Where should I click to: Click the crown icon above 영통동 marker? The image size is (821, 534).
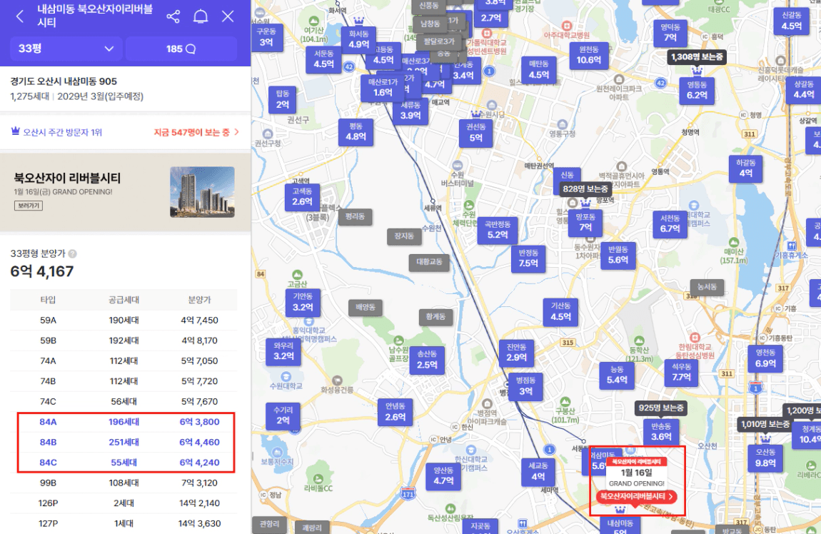(697, 71)
